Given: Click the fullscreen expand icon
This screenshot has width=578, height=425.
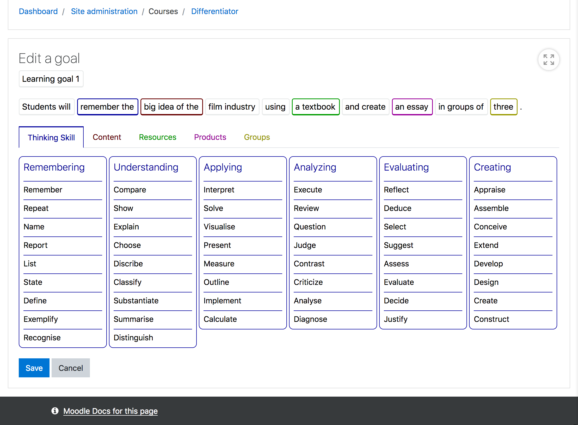Looking at the screenshot, I should pos(549,60).
